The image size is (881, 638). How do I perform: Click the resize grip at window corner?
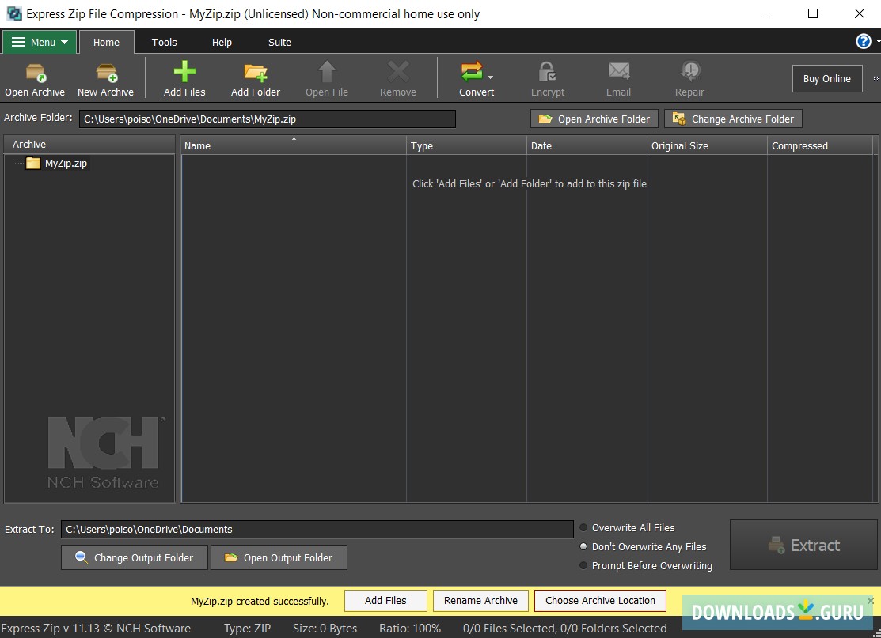tap(876, 633)
